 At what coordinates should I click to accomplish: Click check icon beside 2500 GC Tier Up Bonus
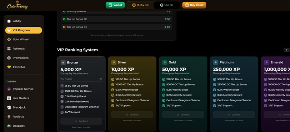[62, 91]
